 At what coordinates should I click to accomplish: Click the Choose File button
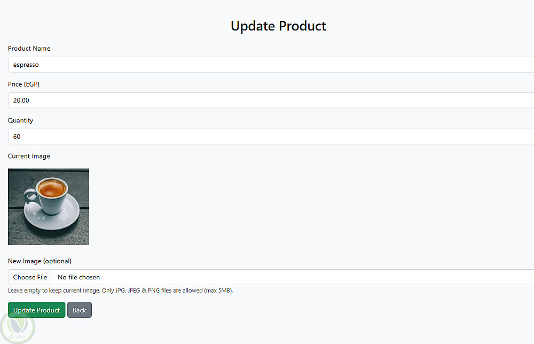coord(30,277)
